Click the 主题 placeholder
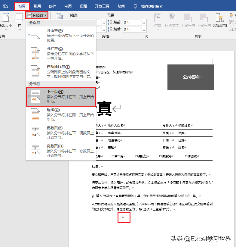Viewport: 236px width, 247px height. point(111,147)
